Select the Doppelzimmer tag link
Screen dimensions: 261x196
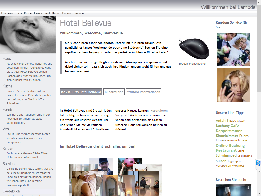[229, 131]
